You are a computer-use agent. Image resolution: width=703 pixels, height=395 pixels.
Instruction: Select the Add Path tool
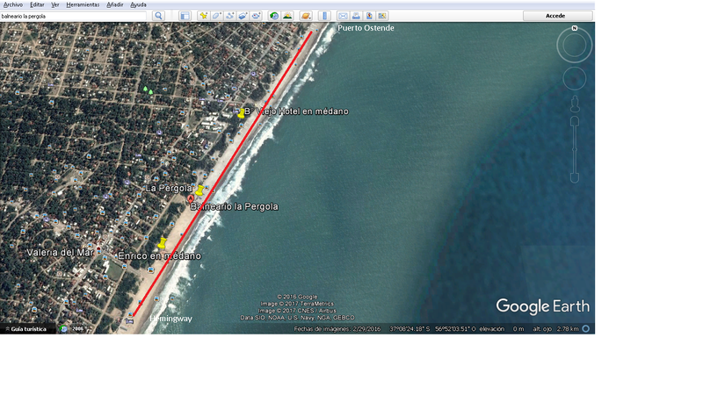click(x=229, y=16)
